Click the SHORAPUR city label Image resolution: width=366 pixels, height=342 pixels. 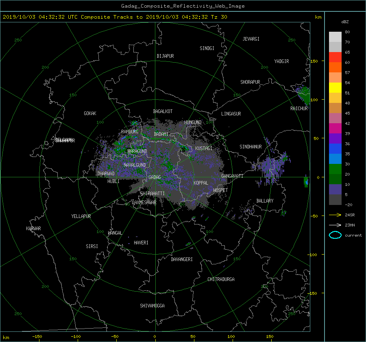(x=250, y=82)
